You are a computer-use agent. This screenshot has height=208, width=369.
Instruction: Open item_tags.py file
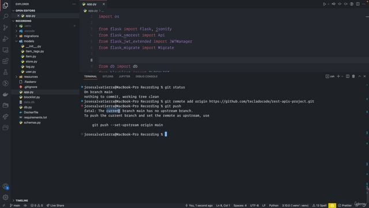[35, 51]
